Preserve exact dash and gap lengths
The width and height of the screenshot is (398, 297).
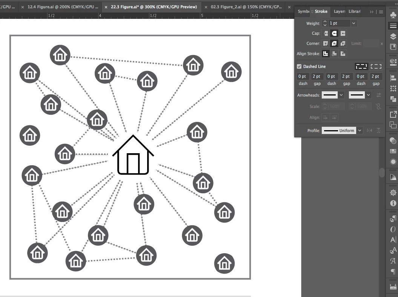coord(361,66)
